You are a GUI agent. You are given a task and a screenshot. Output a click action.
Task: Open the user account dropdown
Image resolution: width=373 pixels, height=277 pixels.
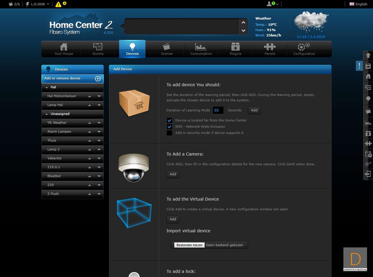pos(273,4)
